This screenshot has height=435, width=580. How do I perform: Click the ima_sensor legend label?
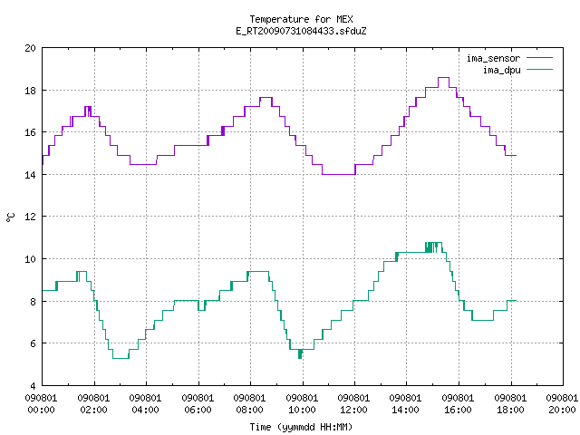pos(493,58)
